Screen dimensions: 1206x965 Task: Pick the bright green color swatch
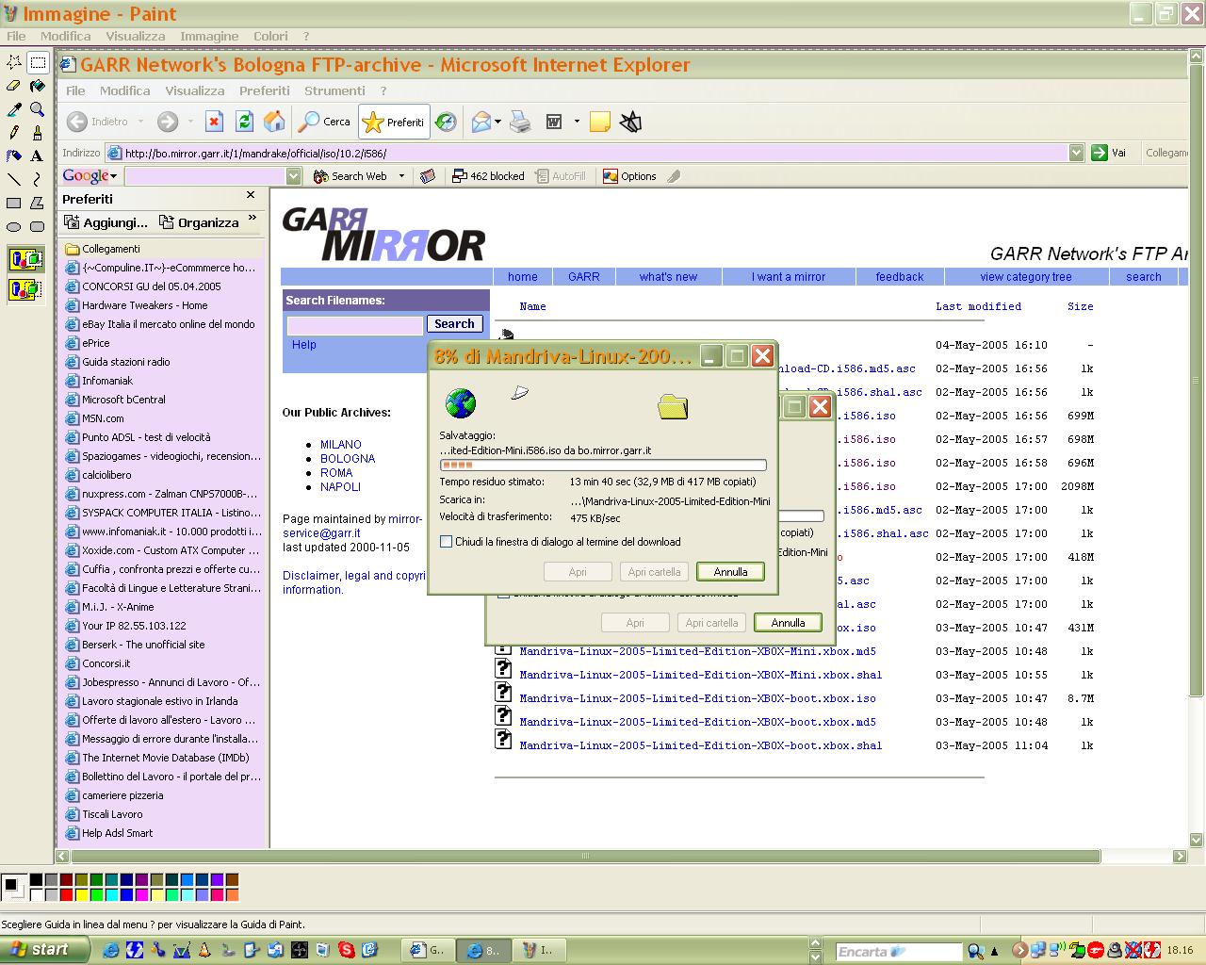97,894
